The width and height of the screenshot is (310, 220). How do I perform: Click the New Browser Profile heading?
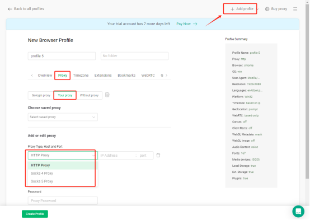[50, 40]
